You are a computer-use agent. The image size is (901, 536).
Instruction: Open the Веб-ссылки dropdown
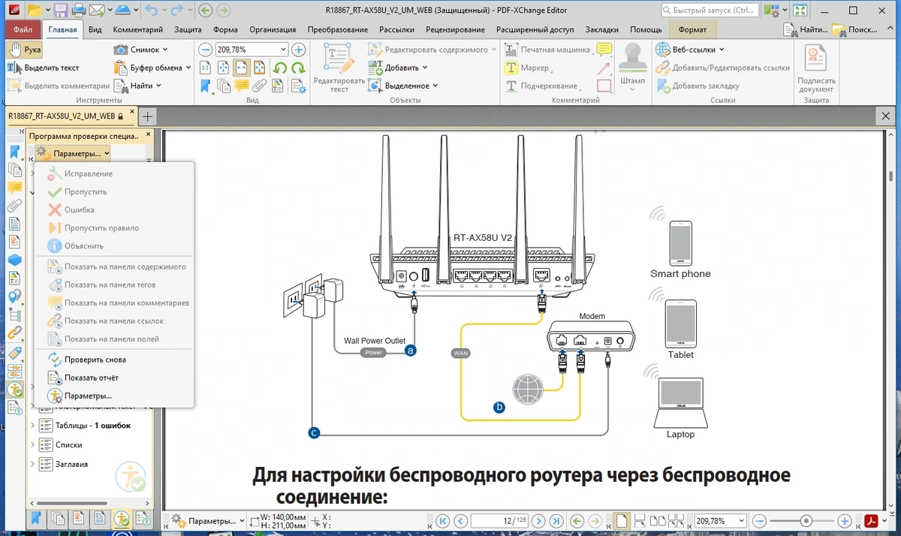point(689,50)
